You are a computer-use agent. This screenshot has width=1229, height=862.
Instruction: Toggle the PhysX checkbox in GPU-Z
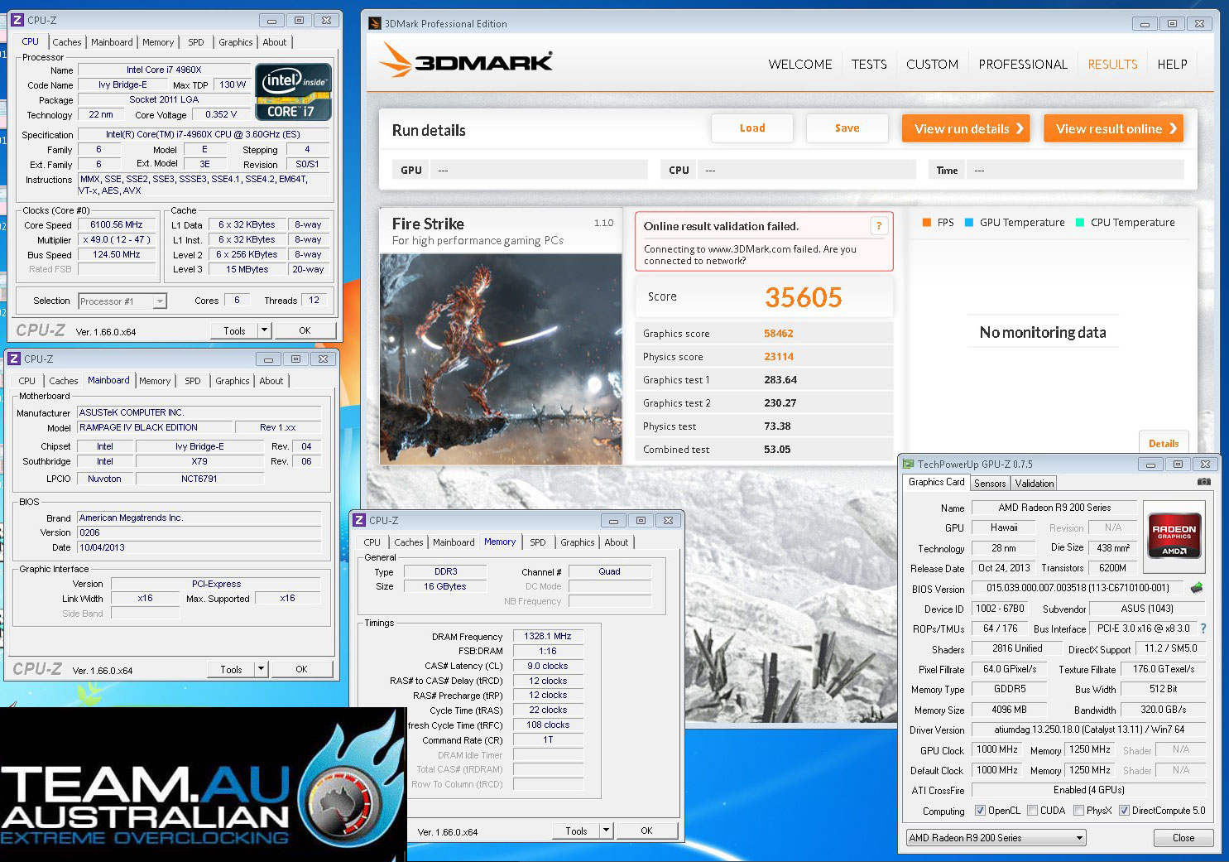click(x=1078, y=811)
